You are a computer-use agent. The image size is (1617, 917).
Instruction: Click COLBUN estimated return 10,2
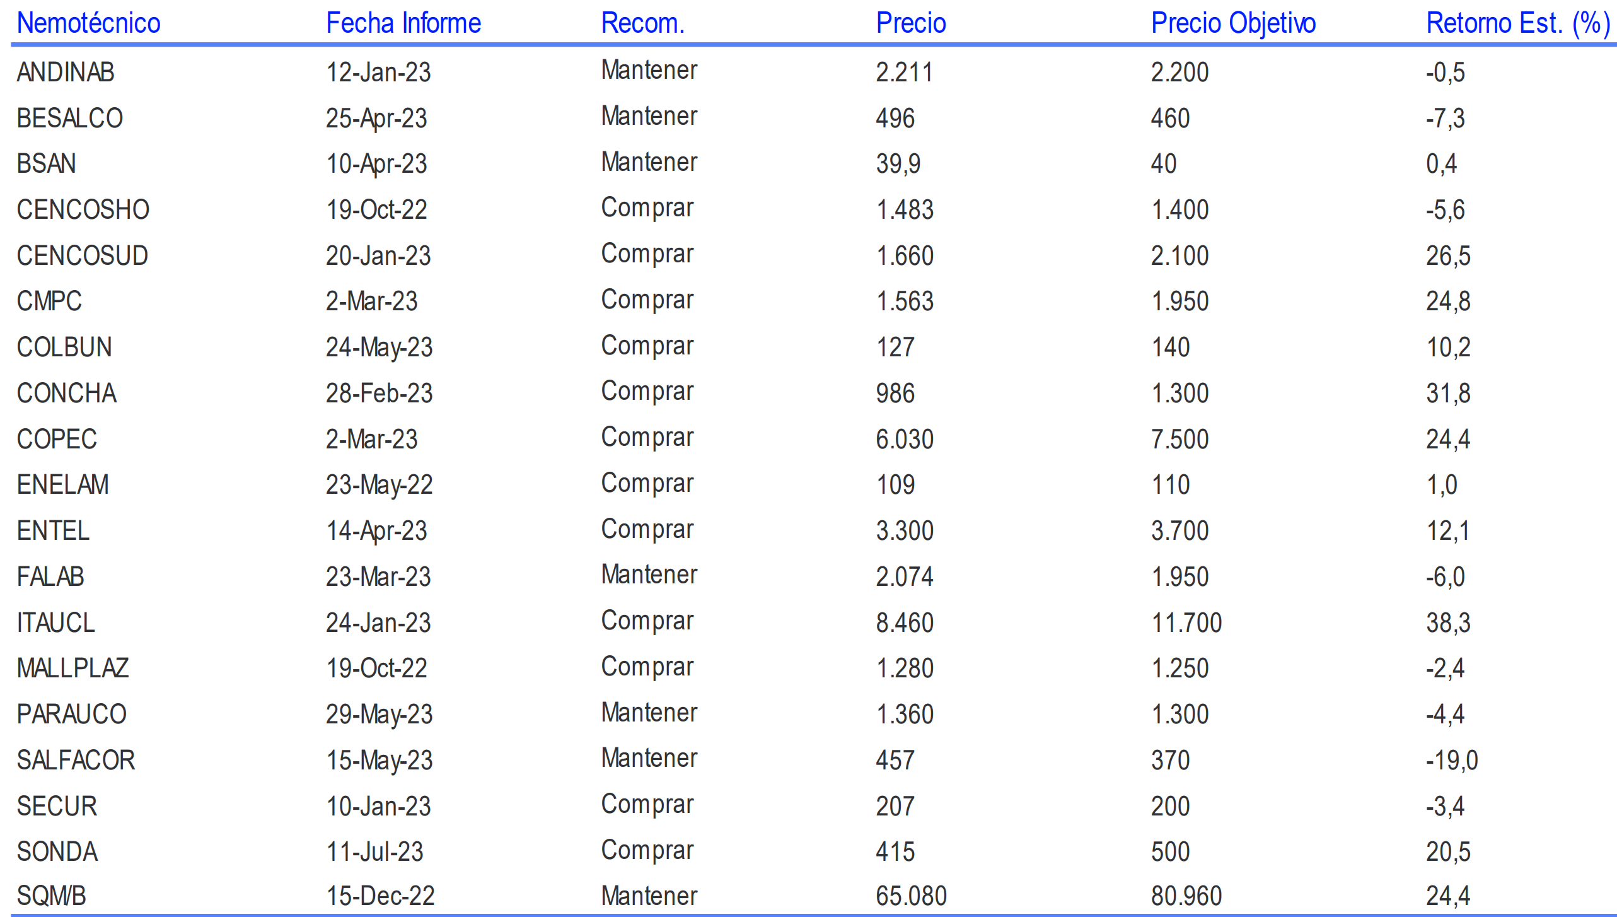coord(1448,348)
